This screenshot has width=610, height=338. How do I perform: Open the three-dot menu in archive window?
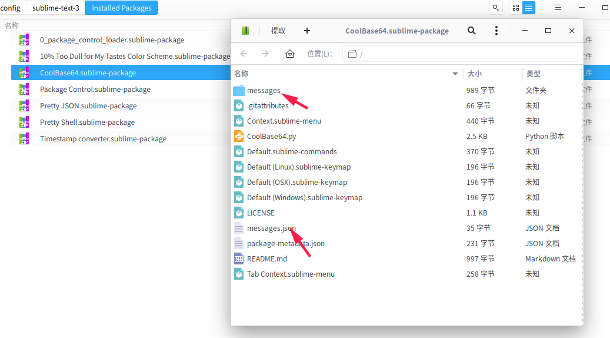point(496,31)
